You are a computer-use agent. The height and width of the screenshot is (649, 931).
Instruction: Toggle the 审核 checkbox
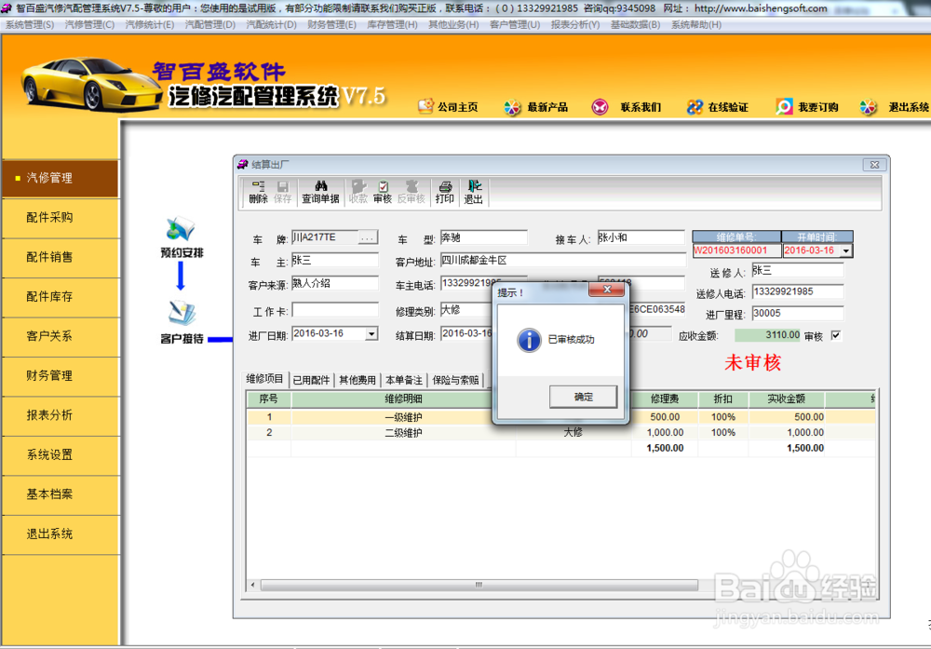click(836, 335)
